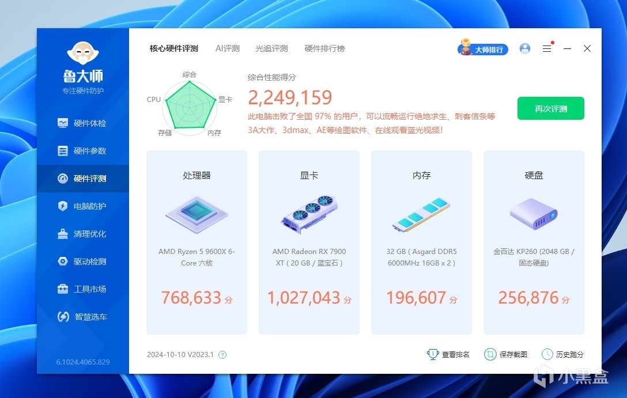The image size is (627, 398).
Task: Switch to the 核心硬件评测 tab
Action: pyautogui.click(x=174, y=48)
